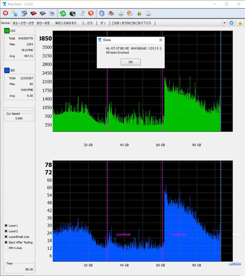Click the Time value 86:26
The image size is (245, 276).
(x=29, y=269)
